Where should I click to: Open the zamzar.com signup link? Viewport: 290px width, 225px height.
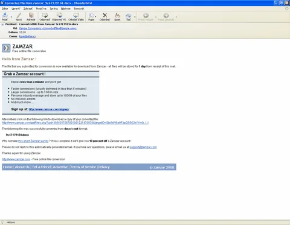(49, 109)
